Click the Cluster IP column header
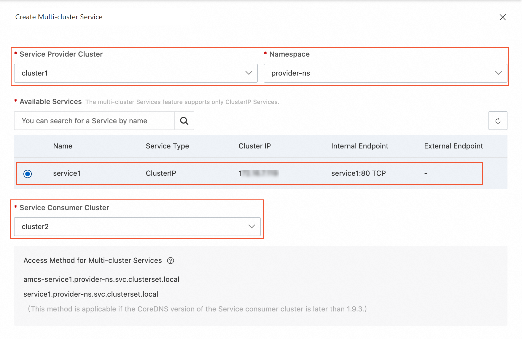 [254, 146]
